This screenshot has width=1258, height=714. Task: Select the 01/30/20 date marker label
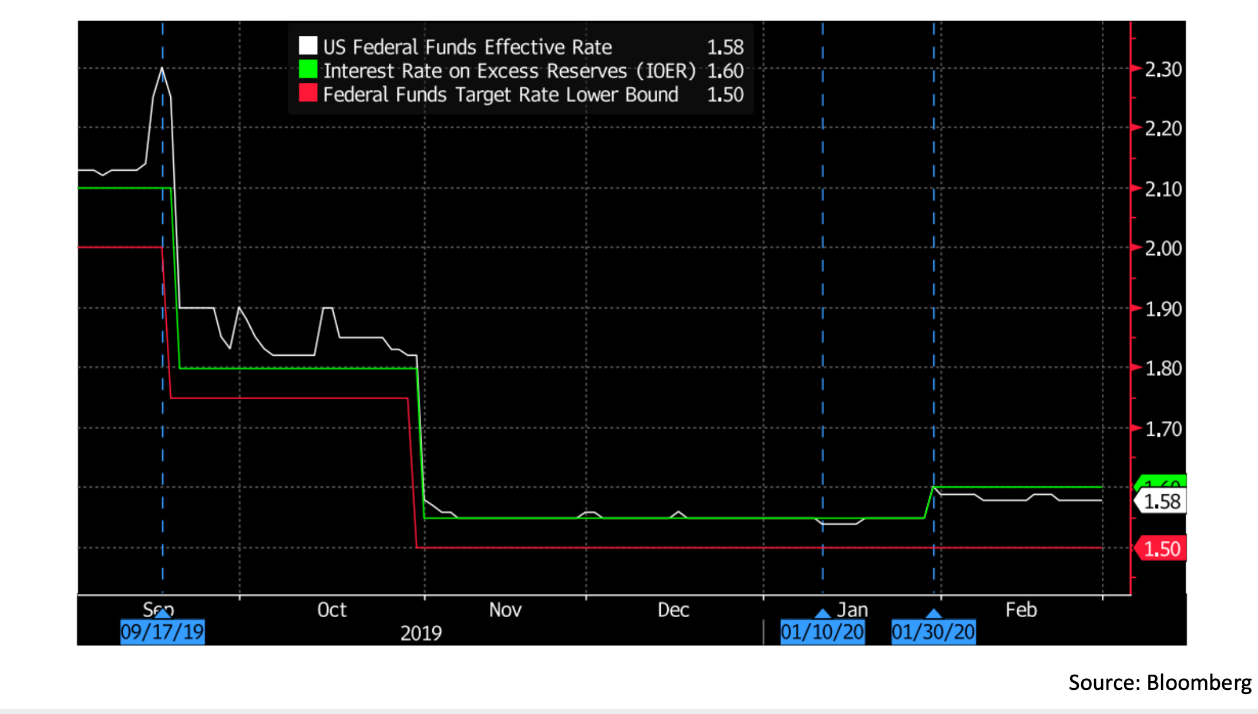point(933,632)
